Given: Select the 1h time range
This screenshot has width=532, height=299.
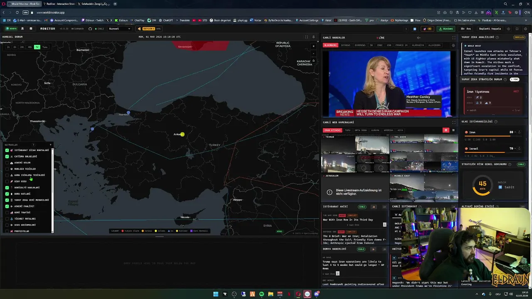Looking at the screenshot, I should click(8, 47).
